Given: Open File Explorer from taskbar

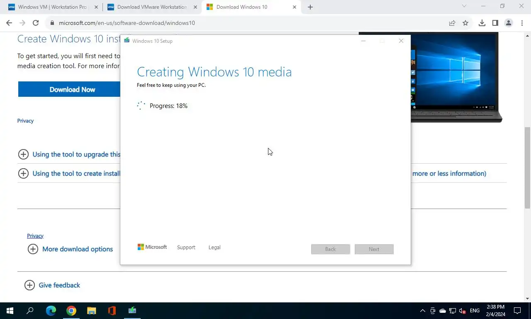Looking at the screenshot, I should tap(92, 311).
